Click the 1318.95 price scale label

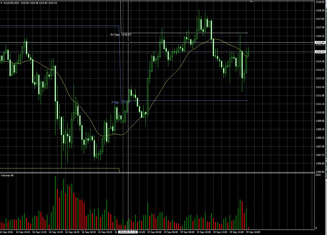320,2
